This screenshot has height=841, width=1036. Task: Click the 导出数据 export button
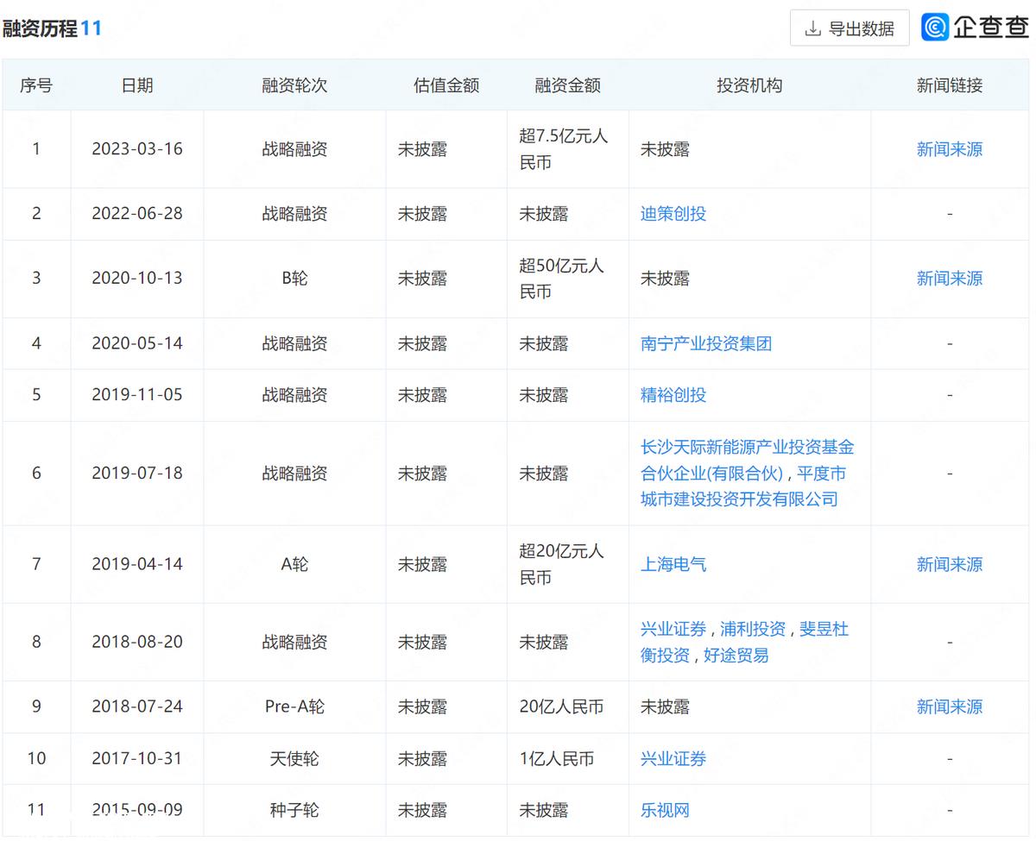pyautogui.click(x=850, y=28)
